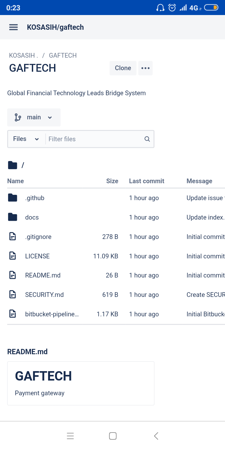Viewport: 225px width, 451px height.
Task: Tap the alarm clock status icon
Action: tap(172, 8)
